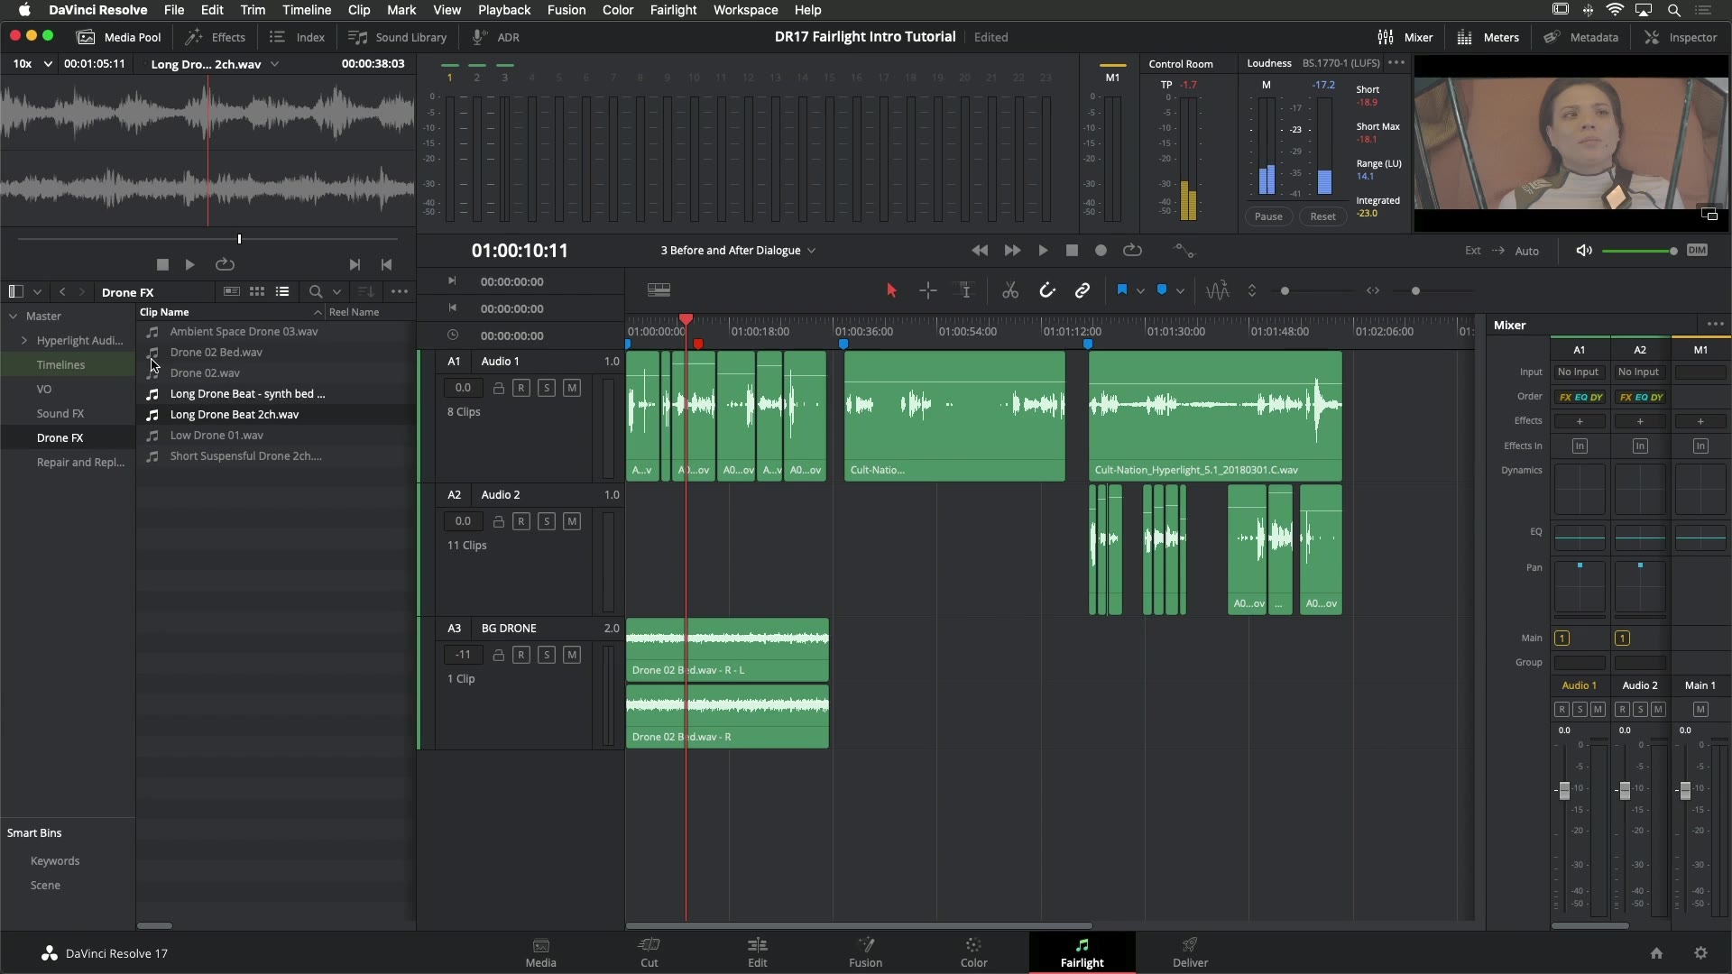
Task: Open the timeline selector 3 Before and After Dialogue
Action: coord(738,251)
